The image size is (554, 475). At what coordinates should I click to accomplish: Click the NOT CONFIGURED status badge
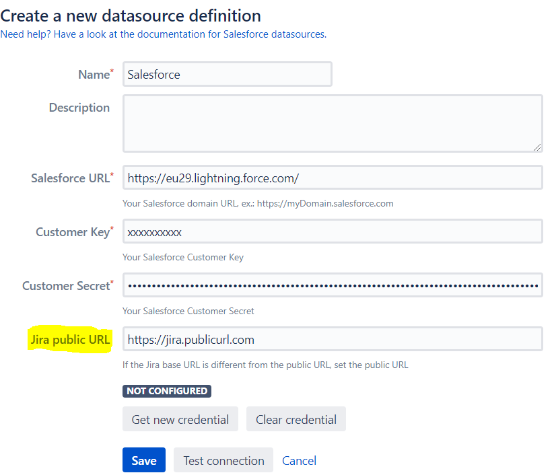point(166,391)
